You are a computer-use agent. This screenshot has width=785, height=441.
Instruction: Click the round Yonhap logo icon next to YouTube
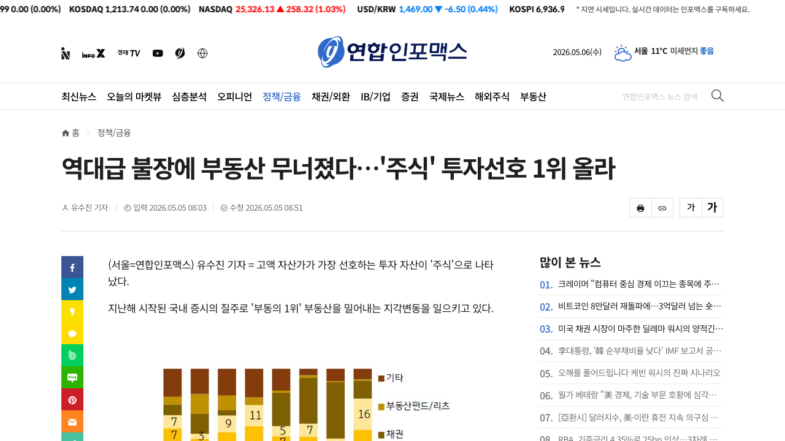(180, 53)
